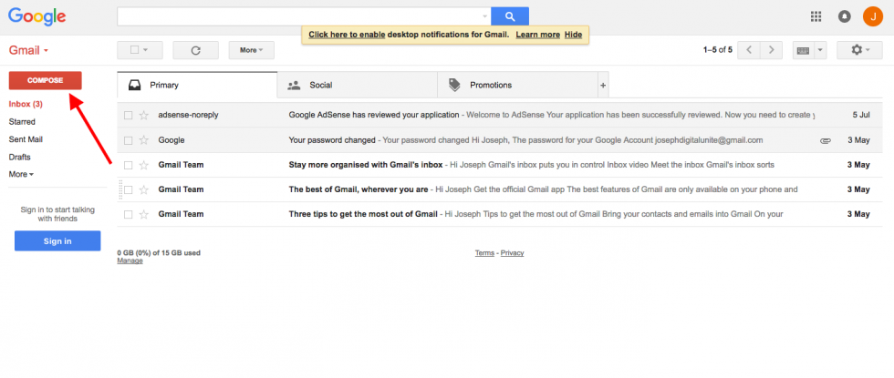Open the Your password changed email
The height and width of the screenshot is (378, 894).
tap(500, 140)
